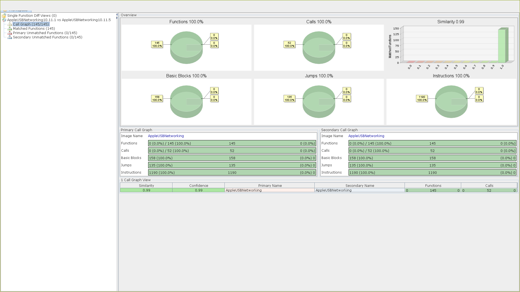This screenshot has height=292, width=520.
Task: Click the Primary Call Graph Basic Blocks bar
Action: (x=232, y=158)
